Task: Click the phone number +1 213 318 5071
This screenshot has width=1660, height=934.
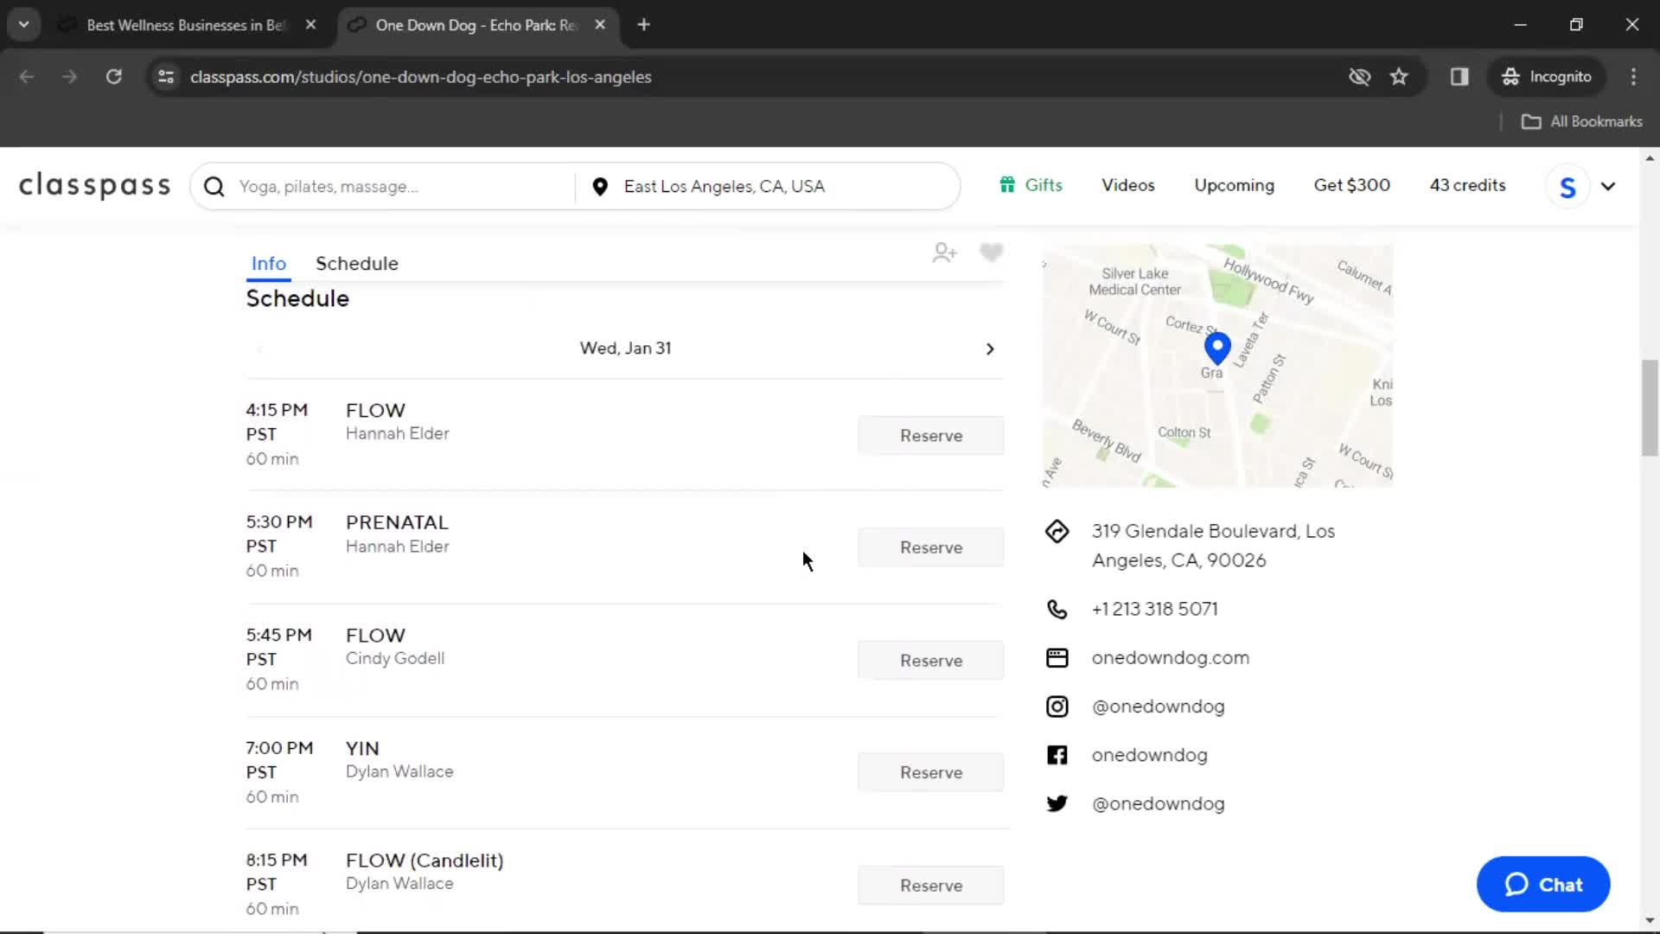Action: 1155,609
